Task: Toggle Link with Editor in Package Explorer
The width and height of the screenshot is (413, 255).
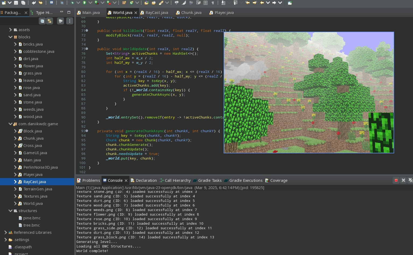Action: point(50,21)
